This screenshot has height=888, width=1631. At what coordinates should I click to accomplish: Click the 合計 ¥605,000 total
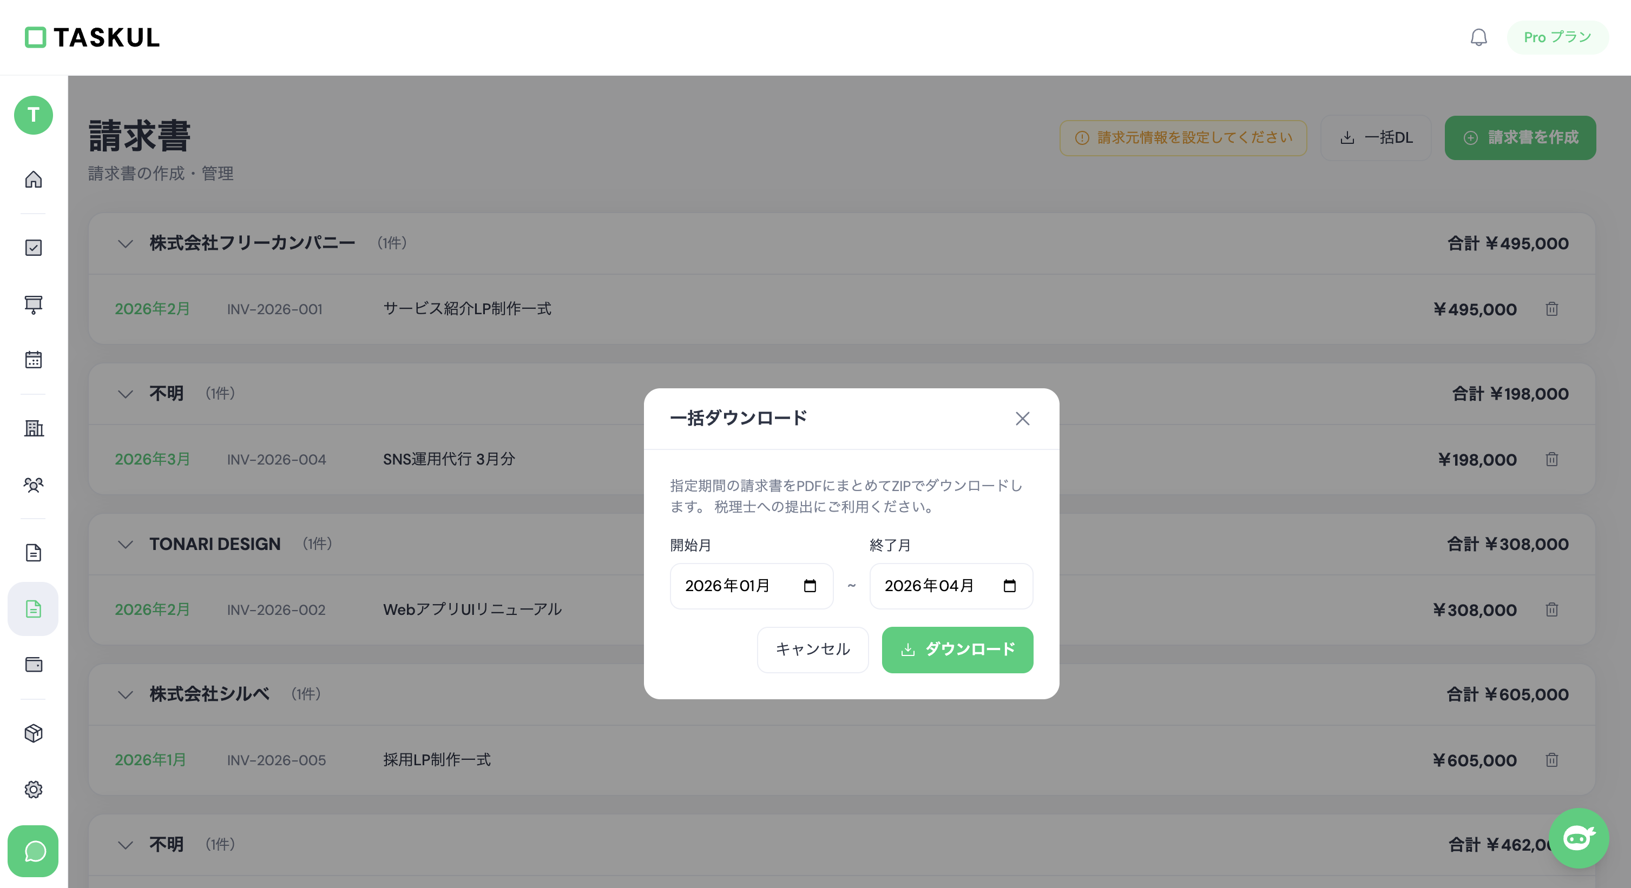(1508, 694)
